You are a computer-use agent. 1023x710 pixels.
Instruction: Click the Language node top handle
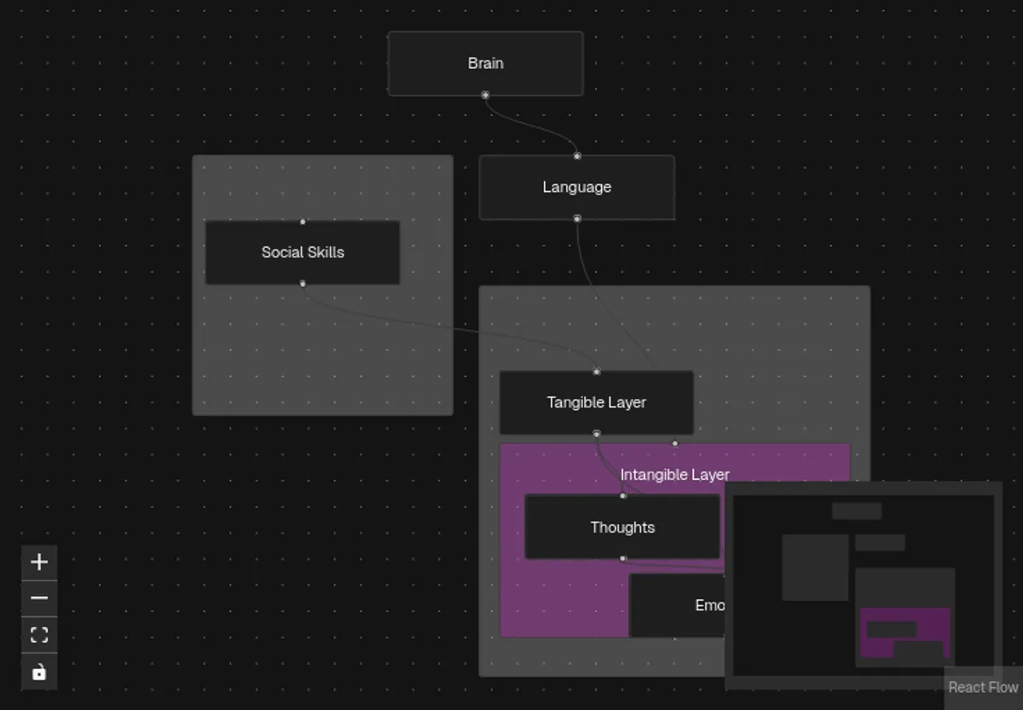tap(577, 156)
